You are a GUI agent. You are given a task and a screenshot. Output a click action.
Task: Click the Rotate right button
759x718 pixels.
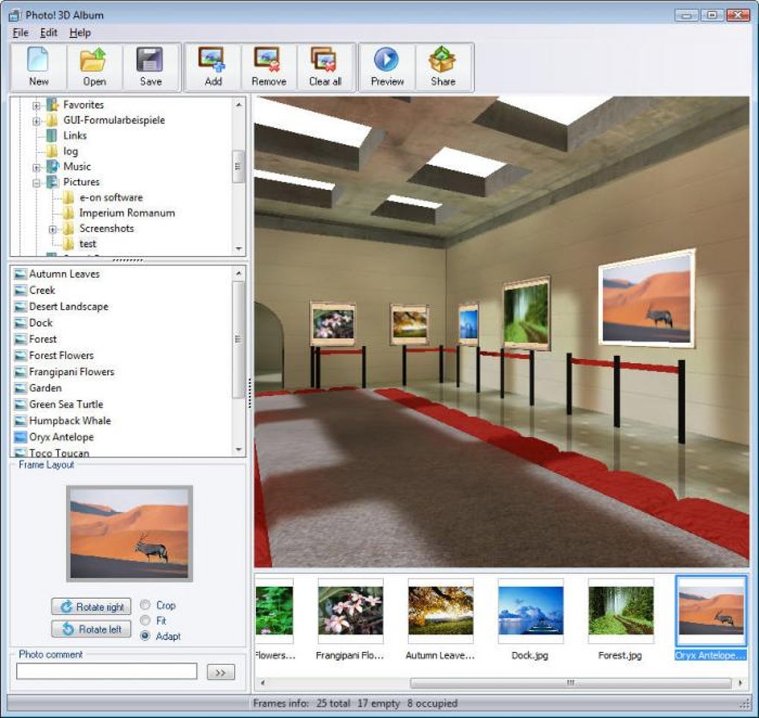91,606
